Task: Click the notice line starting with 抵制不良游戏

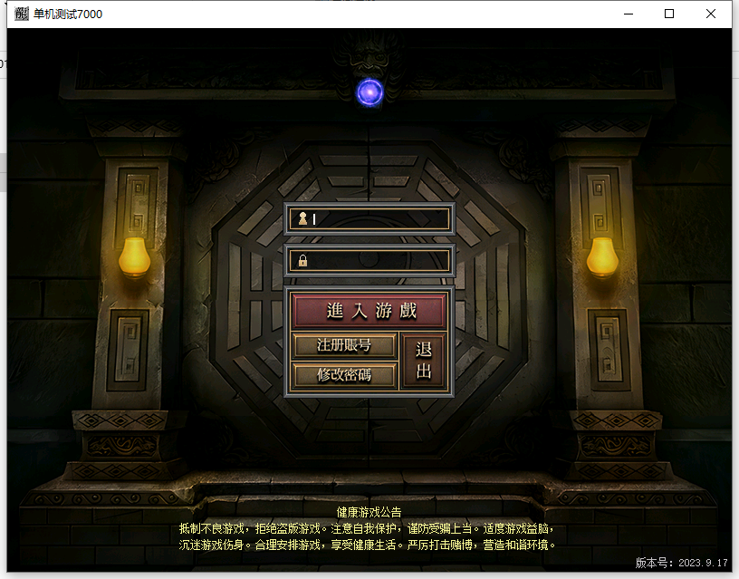Action: [367, 528]
